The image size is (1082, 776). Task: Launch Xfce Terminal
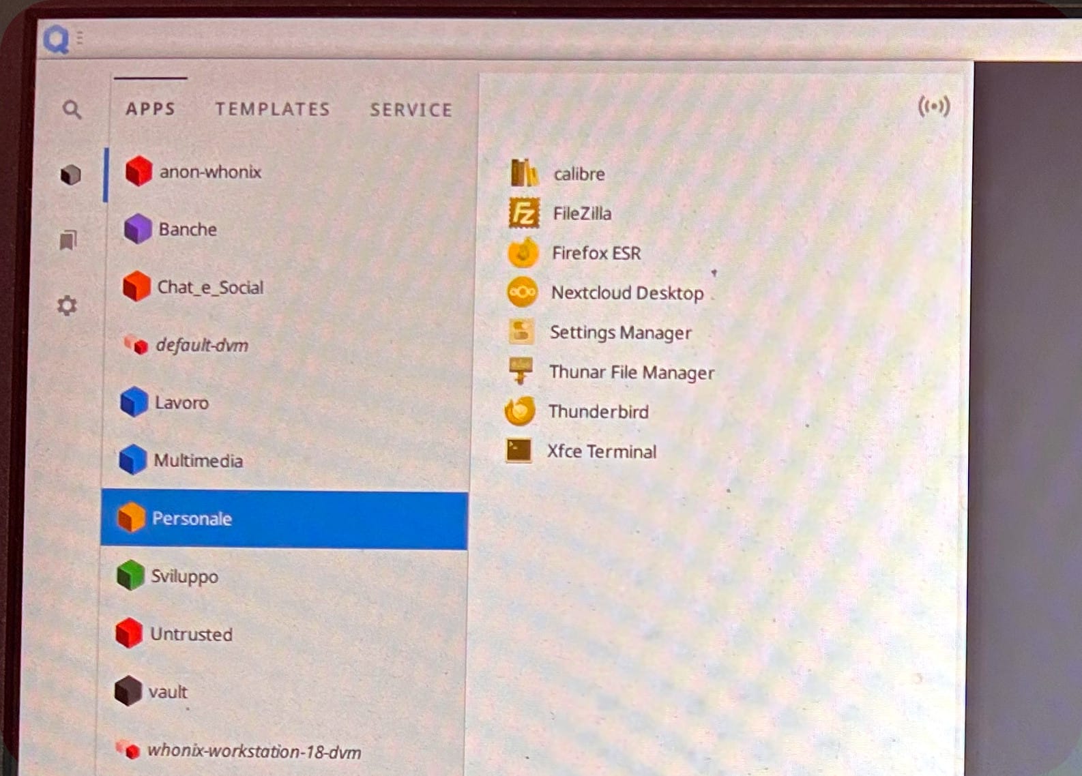[601, 451]
